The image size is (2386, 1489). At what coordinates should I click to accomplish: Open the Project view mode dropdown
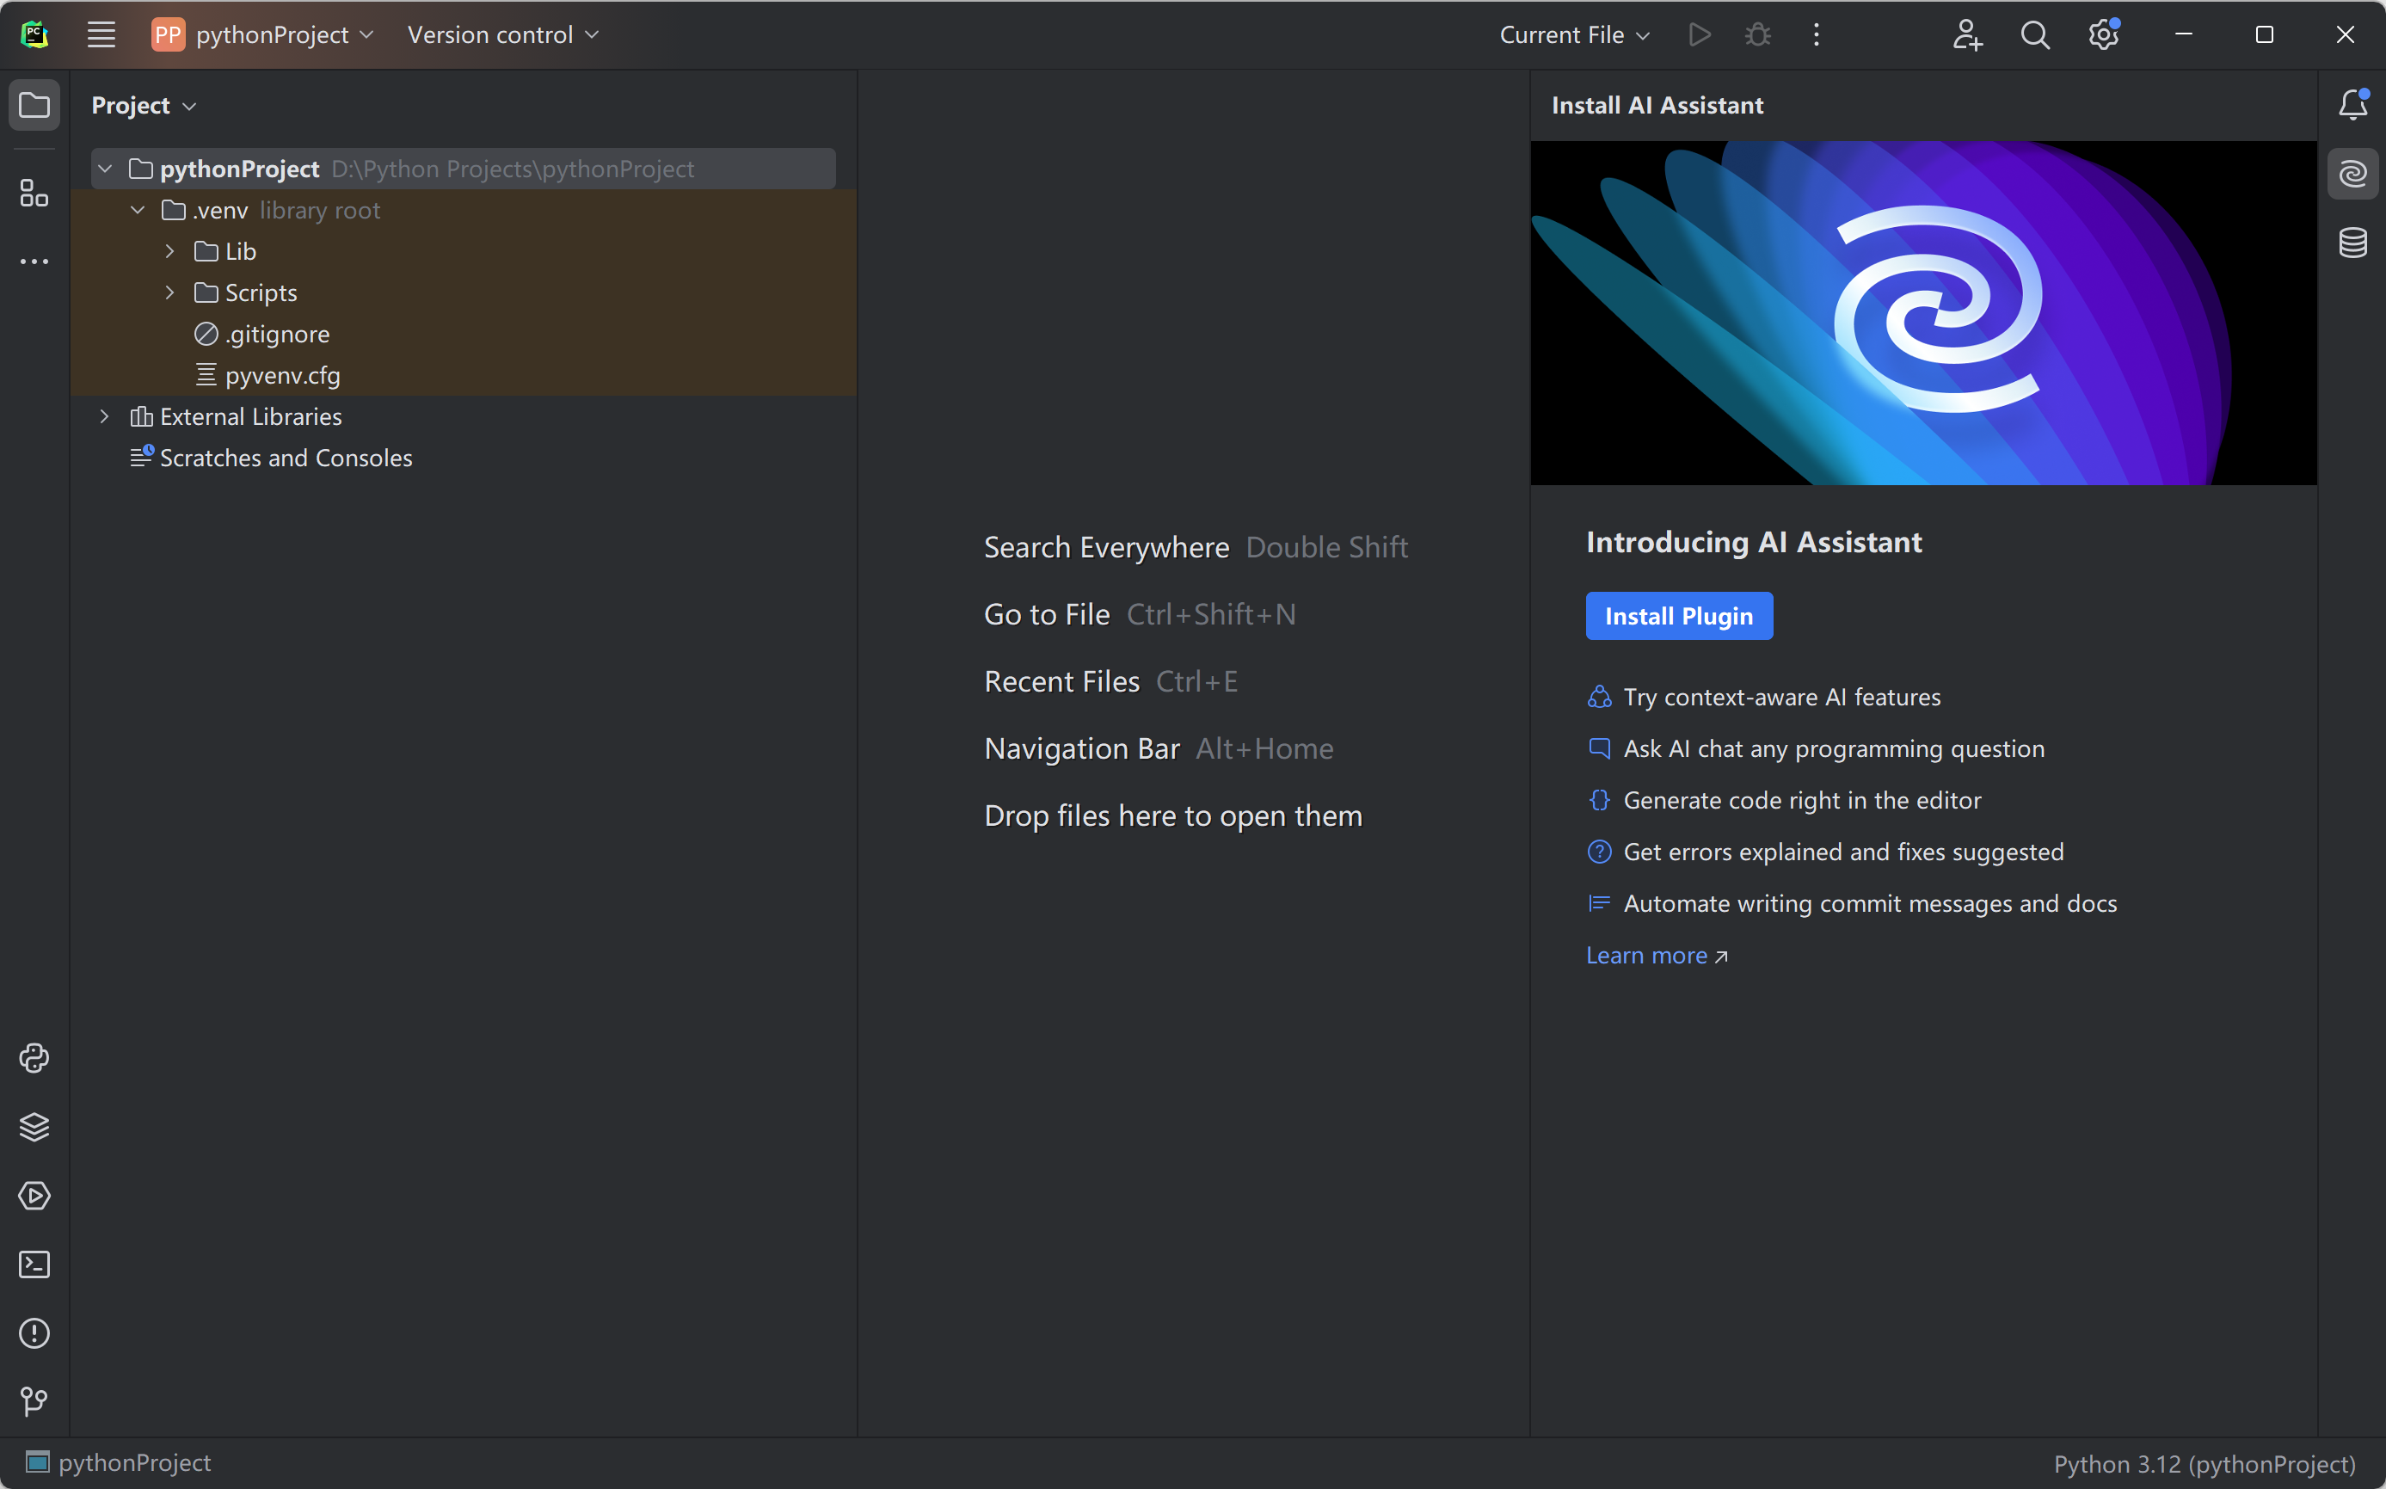144,105
